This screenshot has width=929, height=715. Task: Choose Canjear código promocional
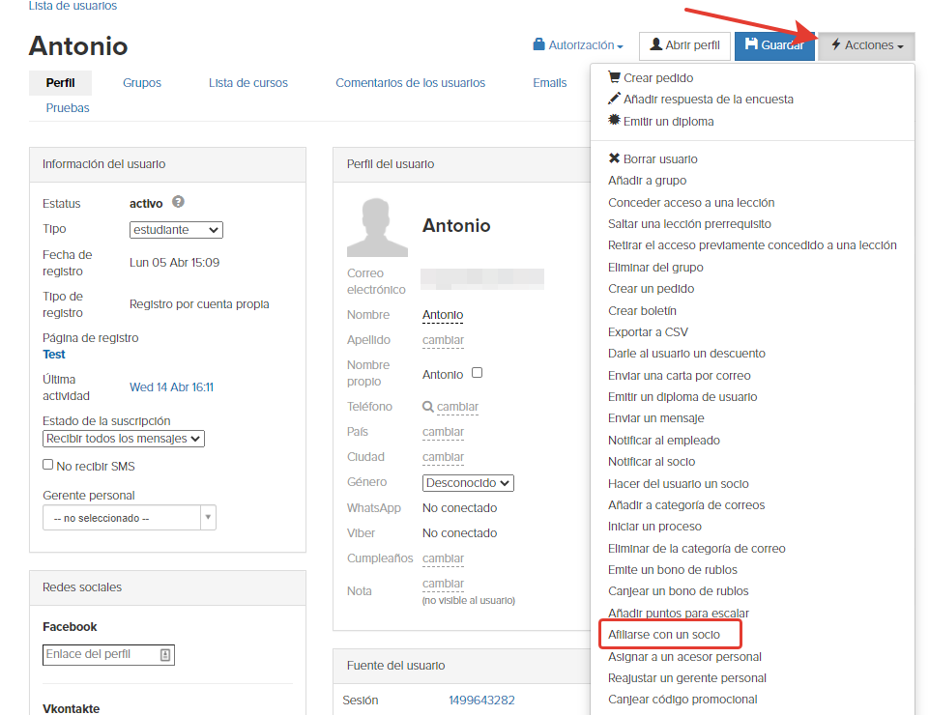coord(682,699)
